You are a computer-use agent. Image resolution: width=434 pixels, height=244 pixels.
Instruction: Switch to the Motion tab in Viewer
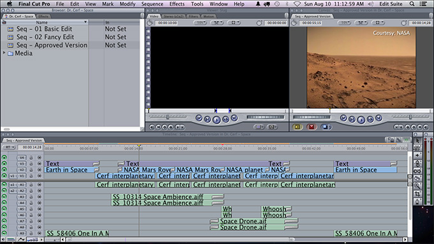pyautogui.click(x=209, y=17)
